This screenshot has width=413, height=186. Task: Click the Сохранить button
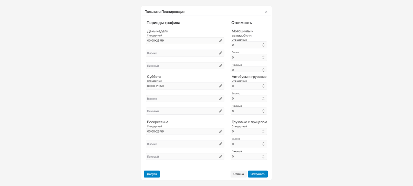(258, 174)
